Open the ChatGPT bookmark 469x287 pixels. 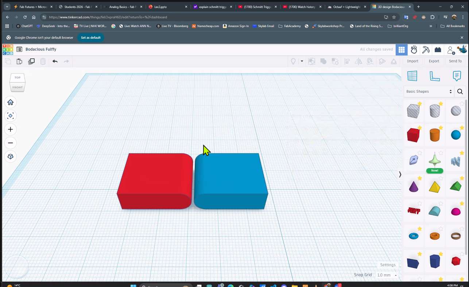24,26
